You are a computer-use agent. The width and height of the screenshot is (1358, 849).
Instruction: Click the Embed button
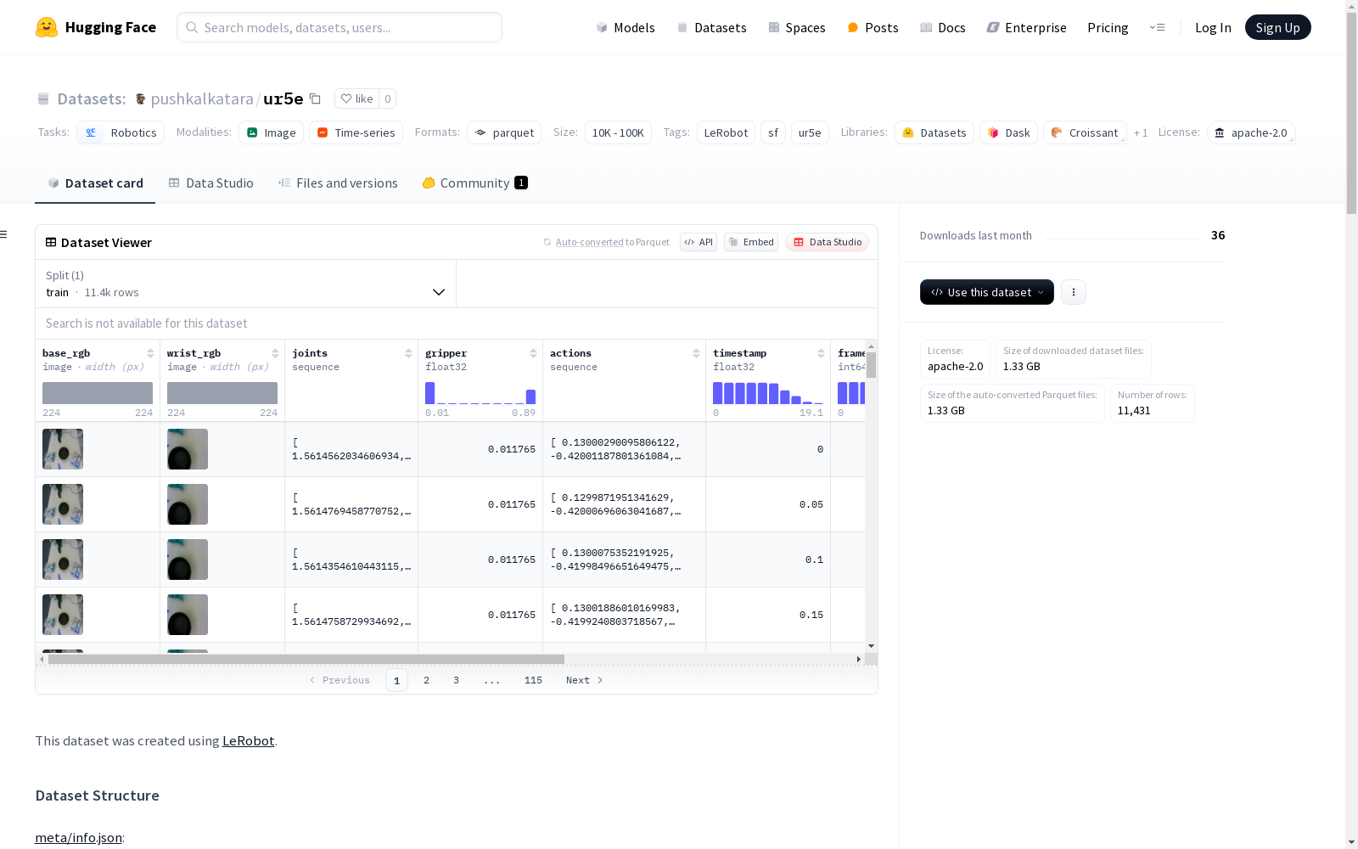pyautogui.click(x=751, y=242)
